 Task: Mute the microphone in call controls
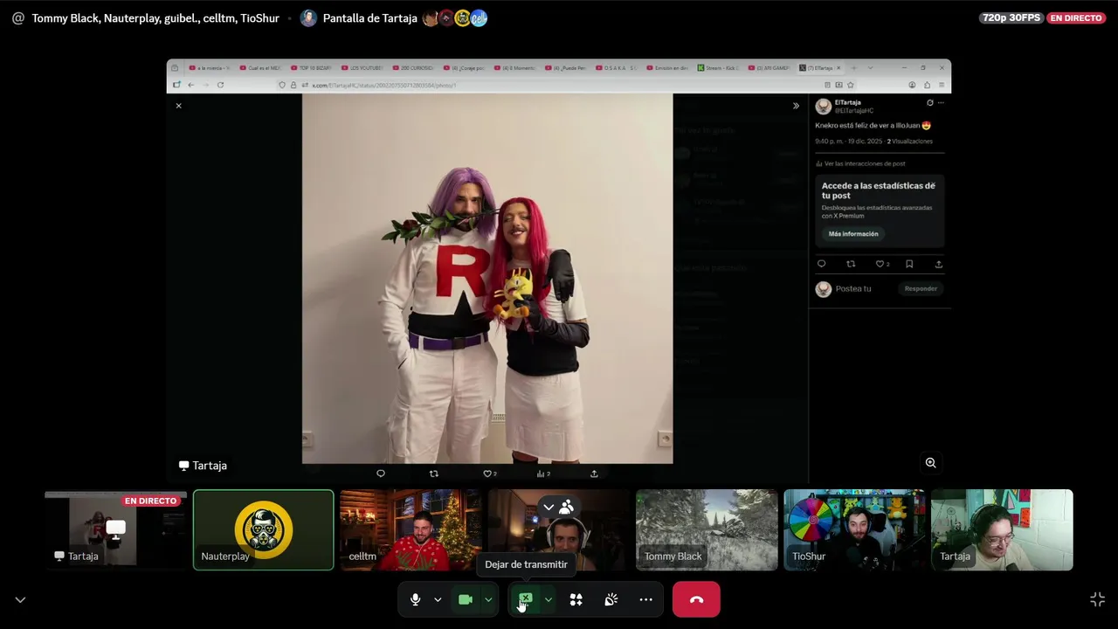(416, 599)
